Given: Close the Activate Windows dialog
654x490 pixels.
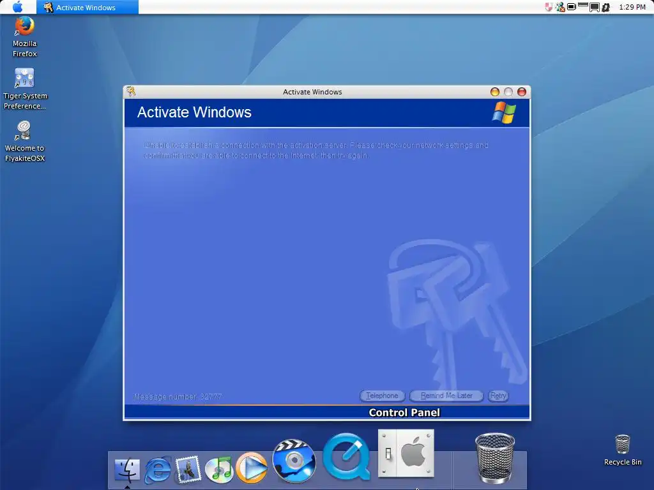Looking at the screenshot, I should pos(521,92).
